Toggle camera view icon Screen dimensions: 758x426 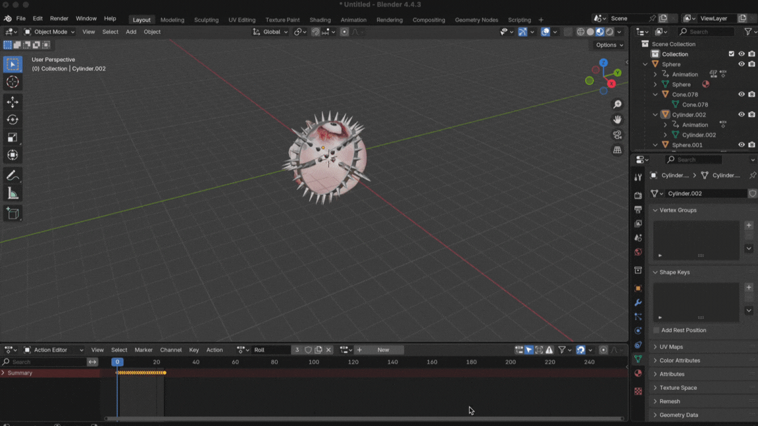[x=617, y=135]
